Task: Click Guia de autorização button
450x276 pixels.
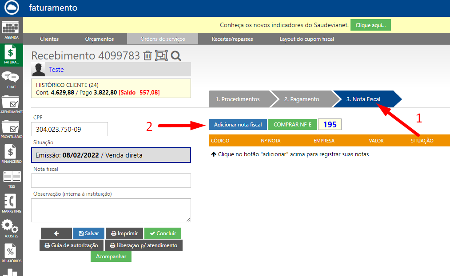Action: [x=71, y=245]
